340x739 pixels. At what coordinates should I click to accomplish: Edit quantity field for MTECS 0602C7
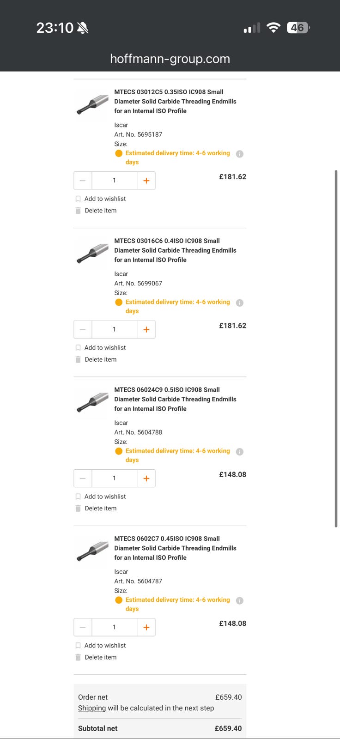[114, 627]
